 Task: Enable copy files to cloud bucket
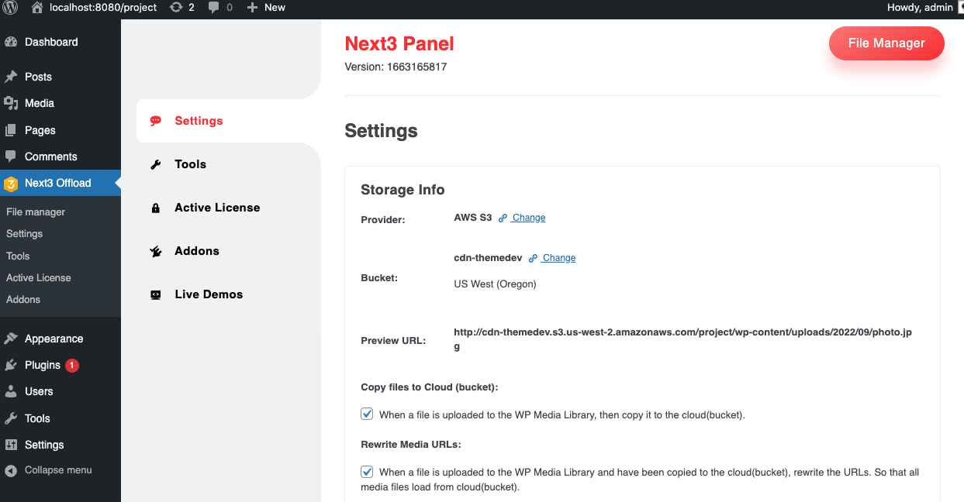(x=366, y=414)
